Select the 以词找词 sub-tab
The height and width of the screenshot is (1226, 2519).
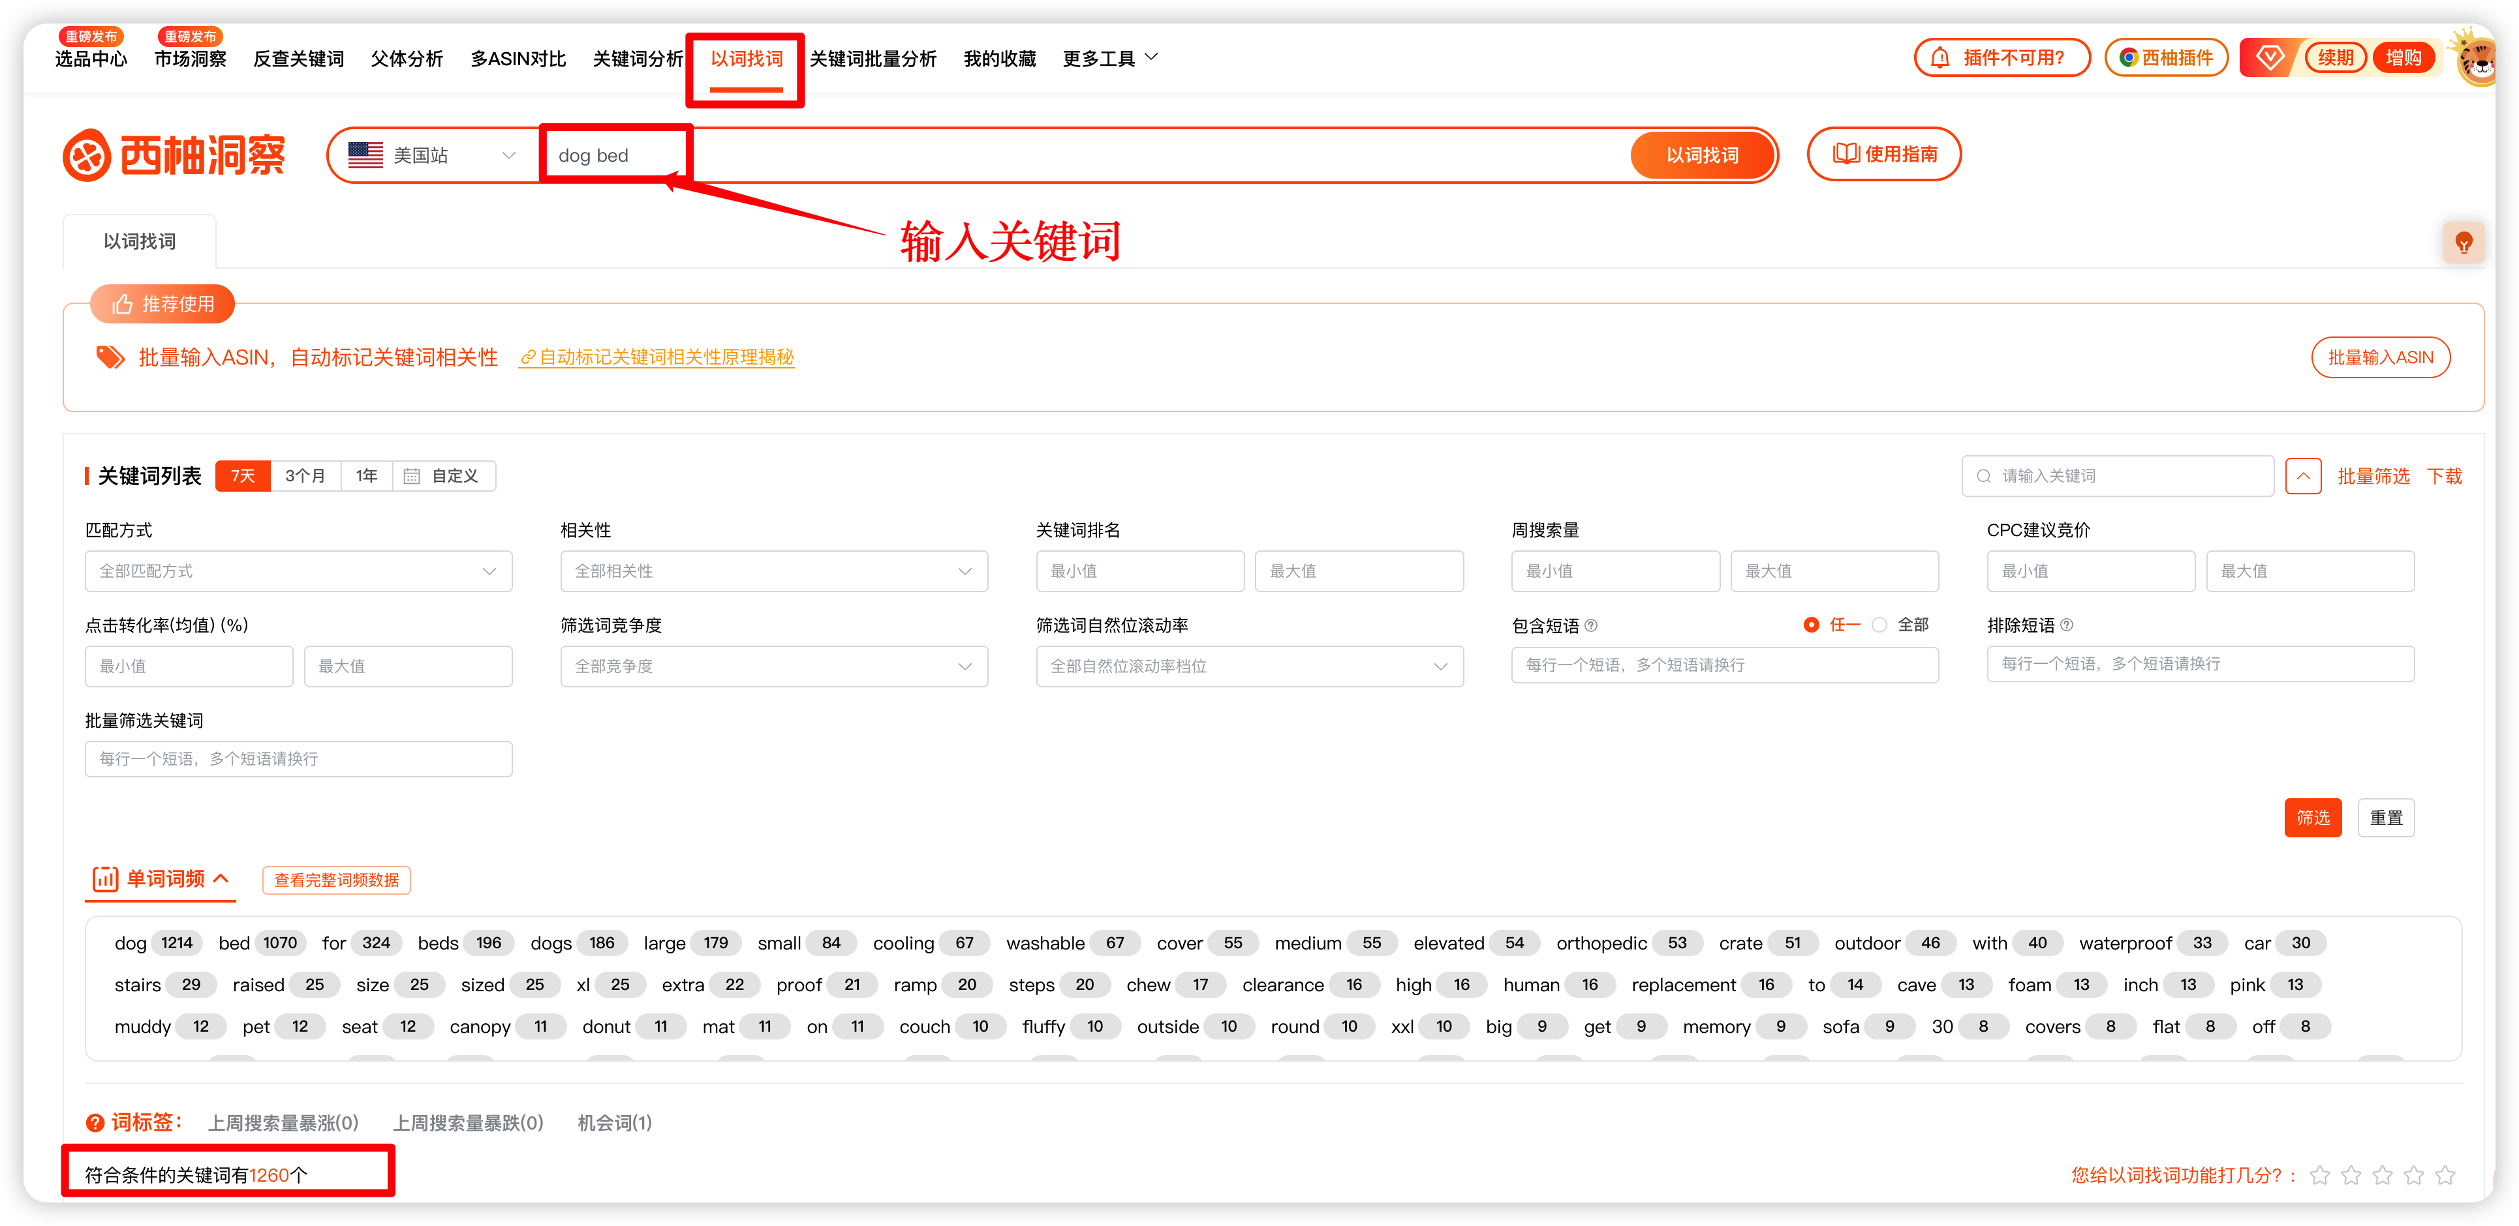tap(140, 241)
